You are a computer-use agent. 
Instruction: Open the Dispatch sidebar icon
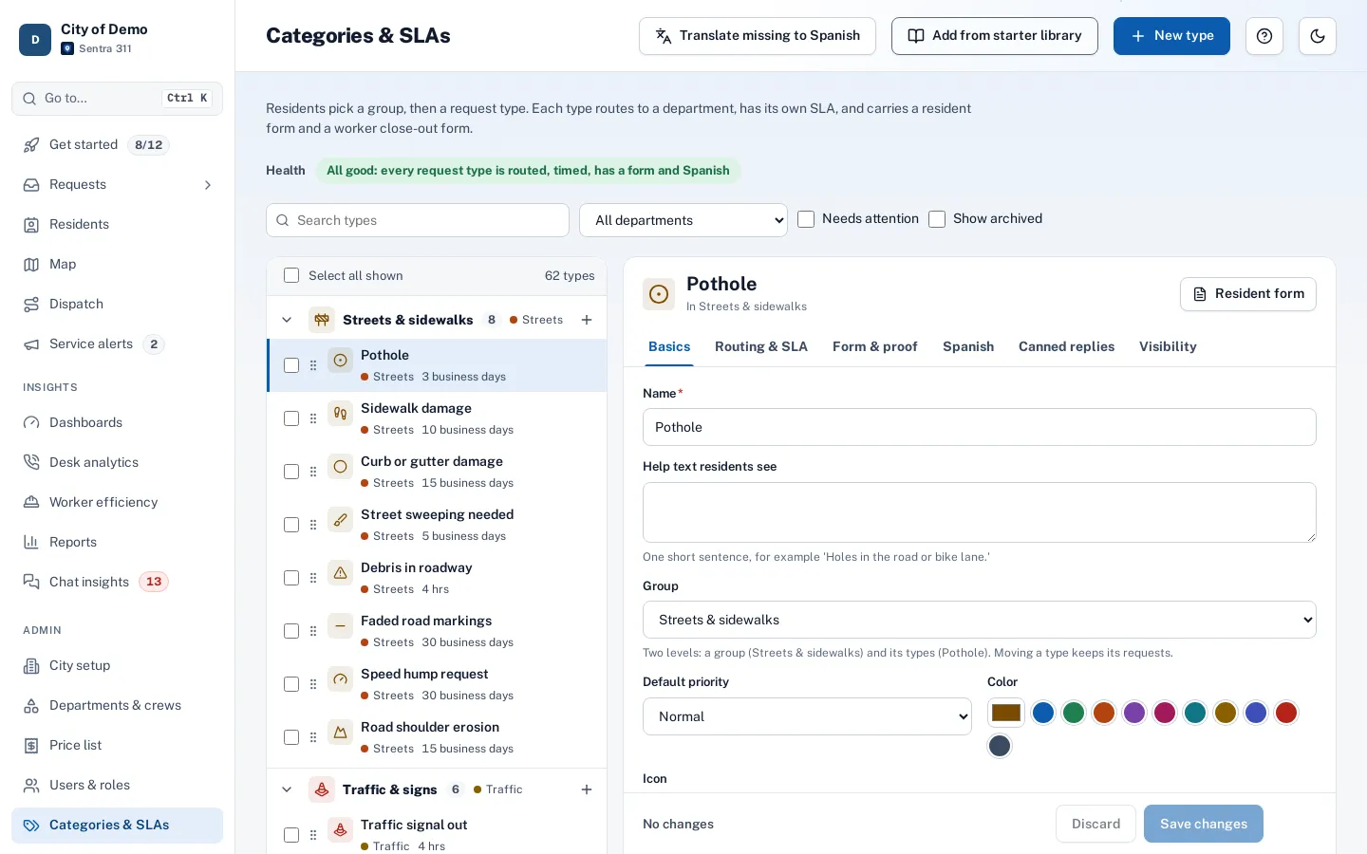pyautogui.click(x=31, y=305)
